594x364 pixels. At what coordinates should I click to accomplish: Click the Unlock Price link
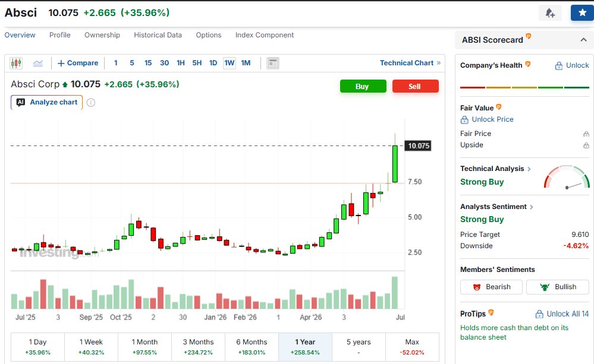click(487, 119)
